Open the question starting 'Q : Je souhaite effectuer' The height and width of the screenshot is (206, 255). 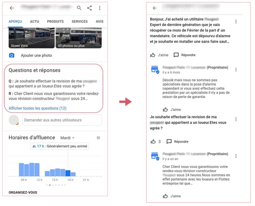pos(53,84)
